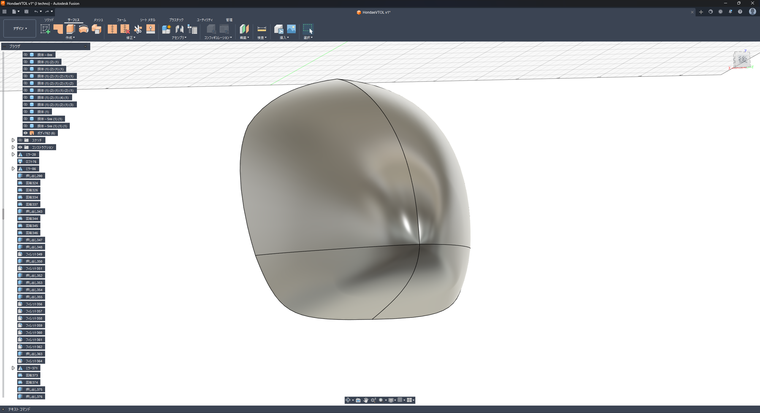Switch to the メッシュ tab
This screenshot has width=760, height=413.
[x=98, y=20]
